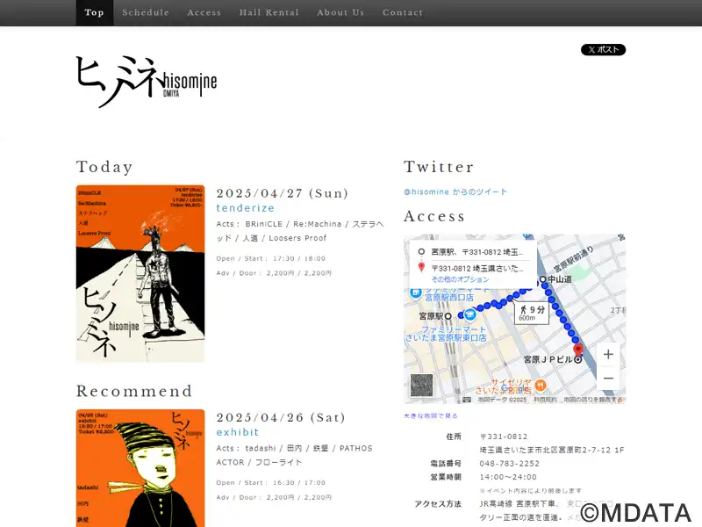Viewport: 702px width, 527px height.
Task: Open the About Us page
Action: (340, 12)
